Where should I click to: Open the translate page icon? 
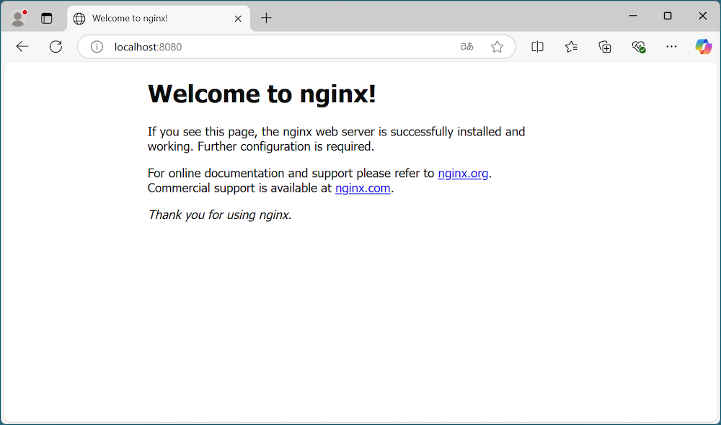pos(466,46)
